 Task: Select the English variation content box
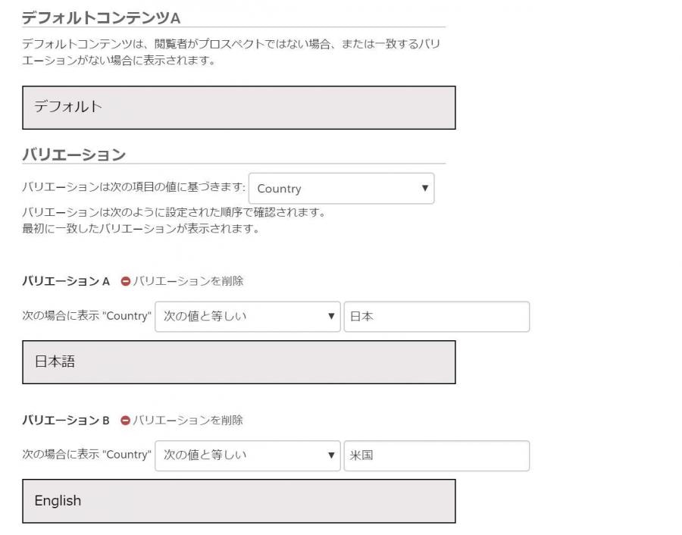[x=239, y=501]
